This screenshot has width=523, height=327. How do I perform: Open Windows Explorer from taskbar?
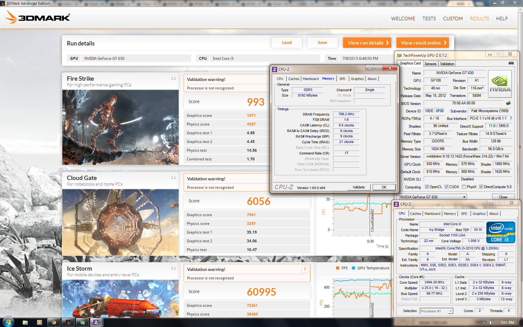tap(25, 322)
